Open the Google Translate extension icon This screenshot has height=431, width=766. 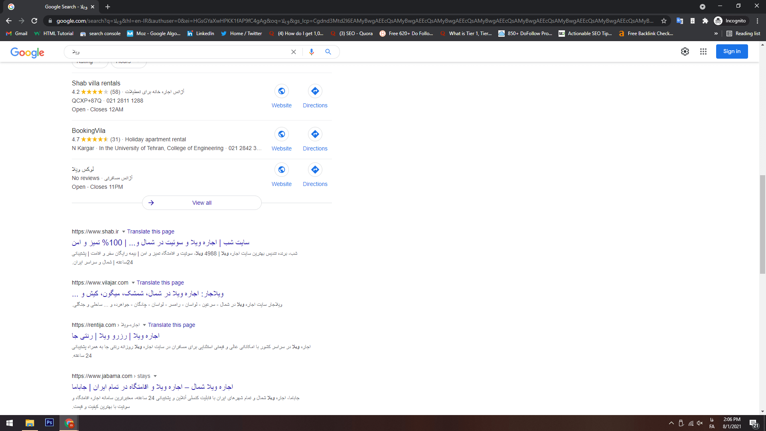(680, 21)
